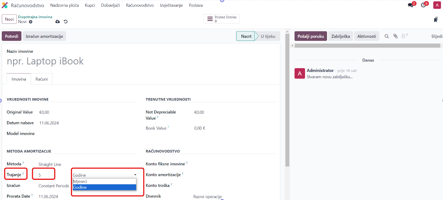Switch to the Računi tab
Image resolution: width=443 pixels, height=200 pixels.
point(42,79)
